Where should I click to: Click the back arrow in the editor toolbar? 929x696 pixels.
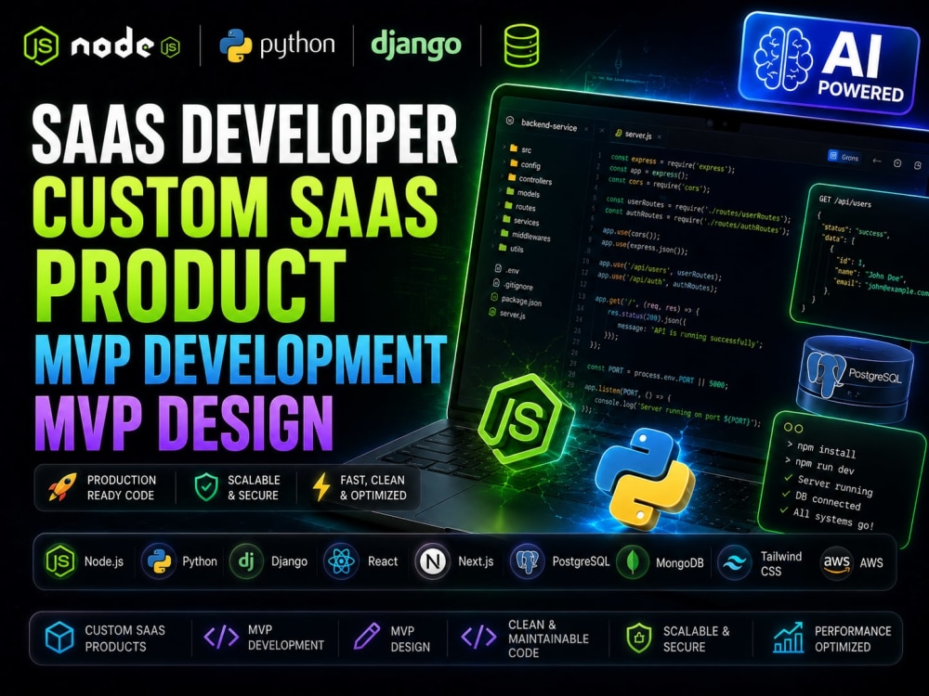point(877,161)
